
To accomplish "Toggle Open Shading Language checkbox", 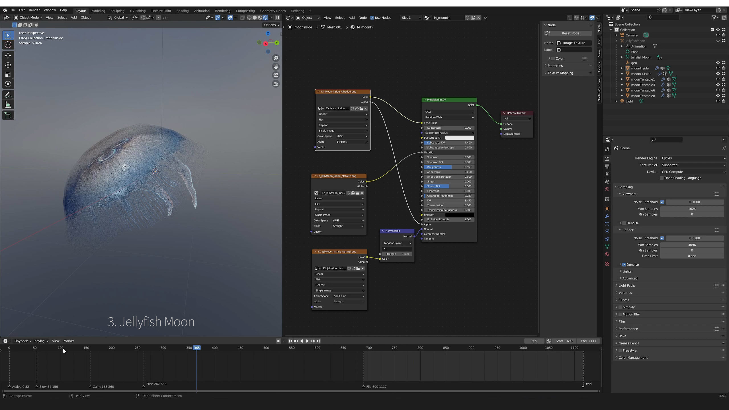I will [662, 178].
